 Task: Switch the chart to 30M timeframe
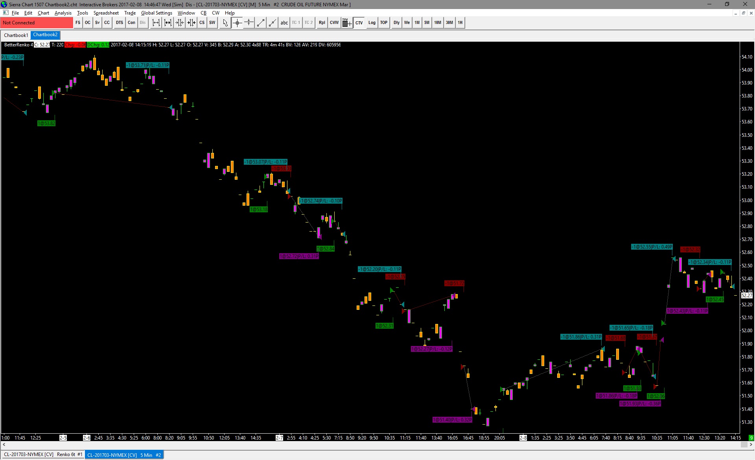coord(449,23)
